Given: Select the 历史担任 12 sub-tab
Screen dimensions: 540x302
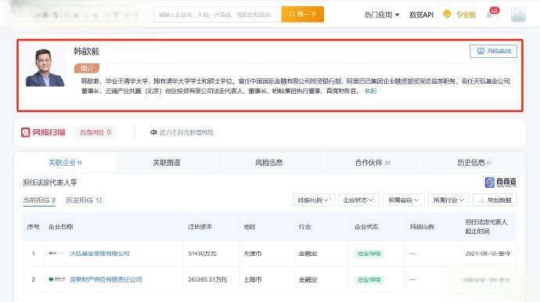Looking at the screenshot, I should click(84, 200).
